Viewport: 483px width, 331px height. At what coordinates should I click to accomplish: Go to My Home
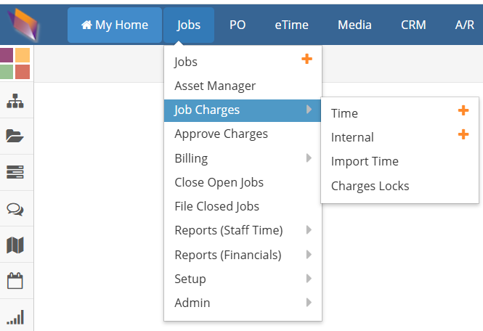(x=115, y=25)
